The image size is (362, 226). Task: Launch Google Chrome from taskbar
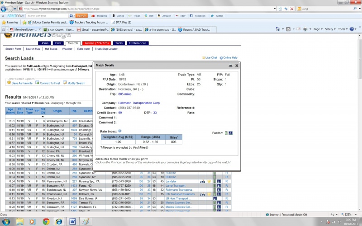(46, 221)
